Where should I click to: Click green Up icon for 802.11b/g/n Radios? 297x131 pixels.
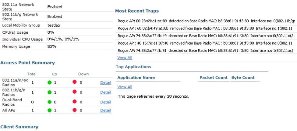(49, 92)
